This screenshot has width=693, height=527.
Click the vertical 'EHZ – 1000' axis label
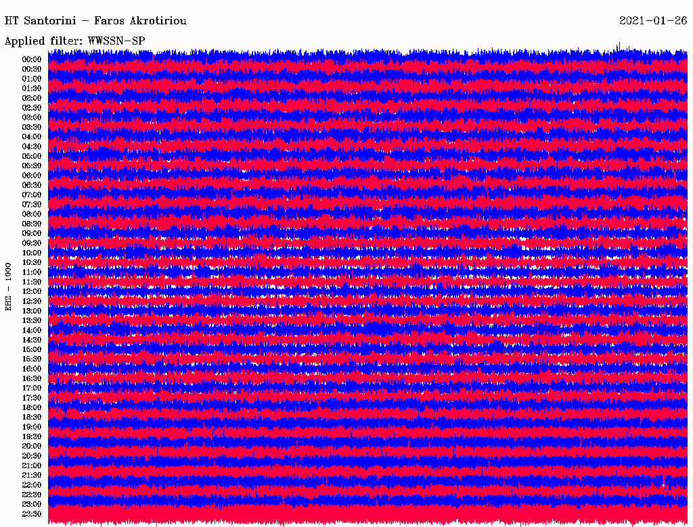click(x=8, y=287)
